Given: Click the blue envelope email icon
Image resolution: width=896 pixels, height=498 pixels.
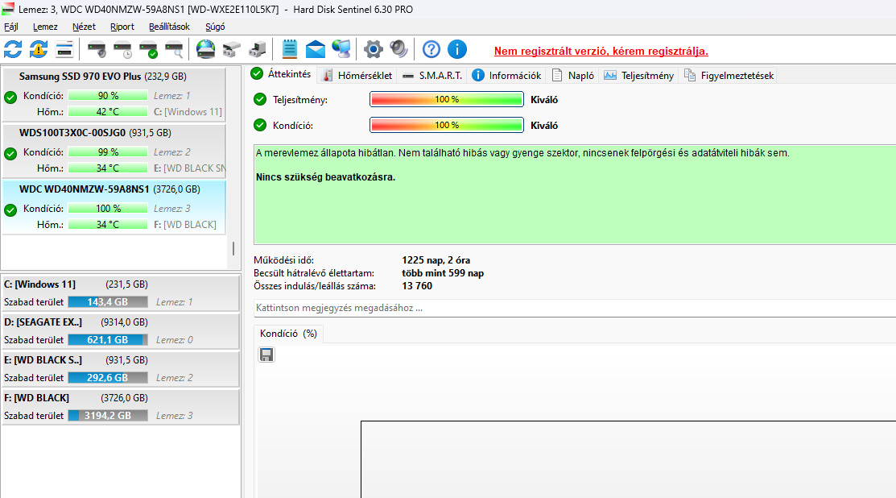Looking at the screenshot, I should point(316,50).
